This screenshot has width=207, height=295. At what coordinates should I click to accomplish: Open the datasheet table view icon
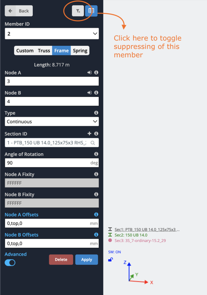91,11
